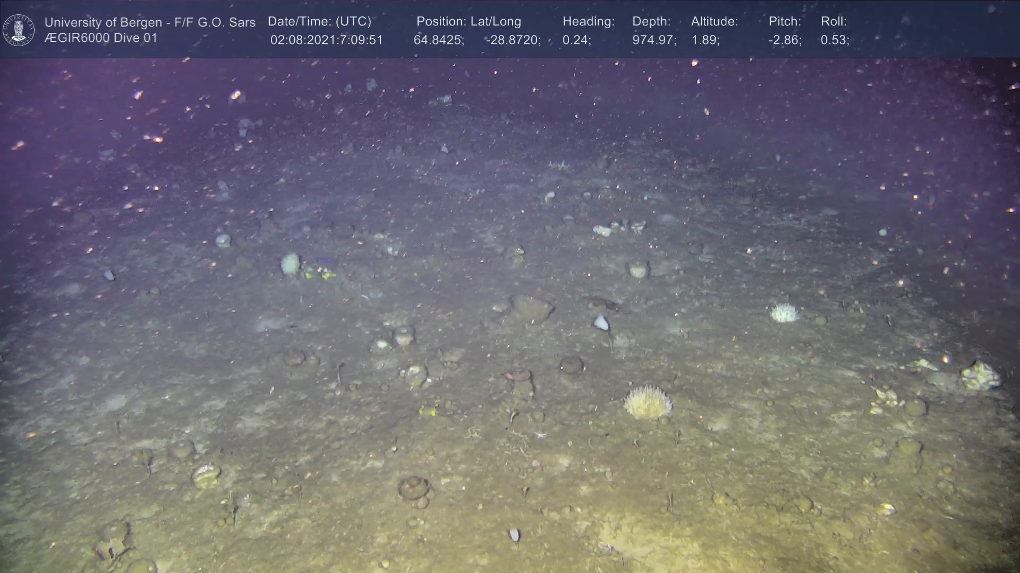Click the University of Bergen vessel title text
Screen dimensions: 1020x573
pos(150,22)
